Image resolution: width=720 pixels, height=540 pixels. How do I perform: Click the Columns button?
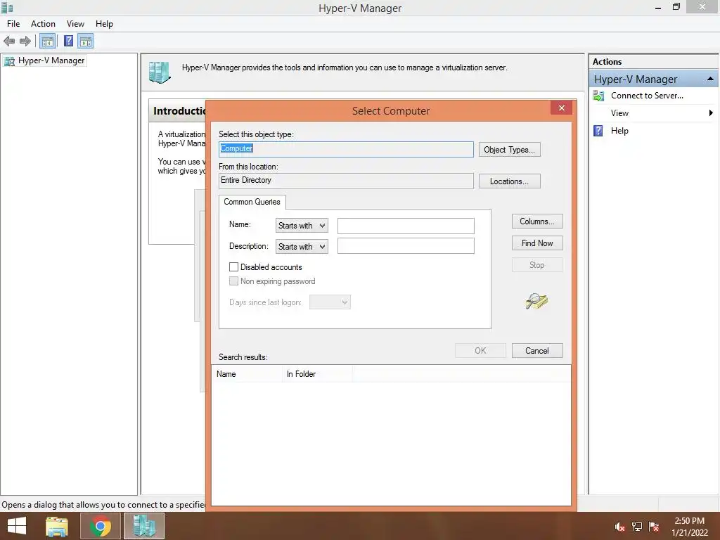(537, 221)
